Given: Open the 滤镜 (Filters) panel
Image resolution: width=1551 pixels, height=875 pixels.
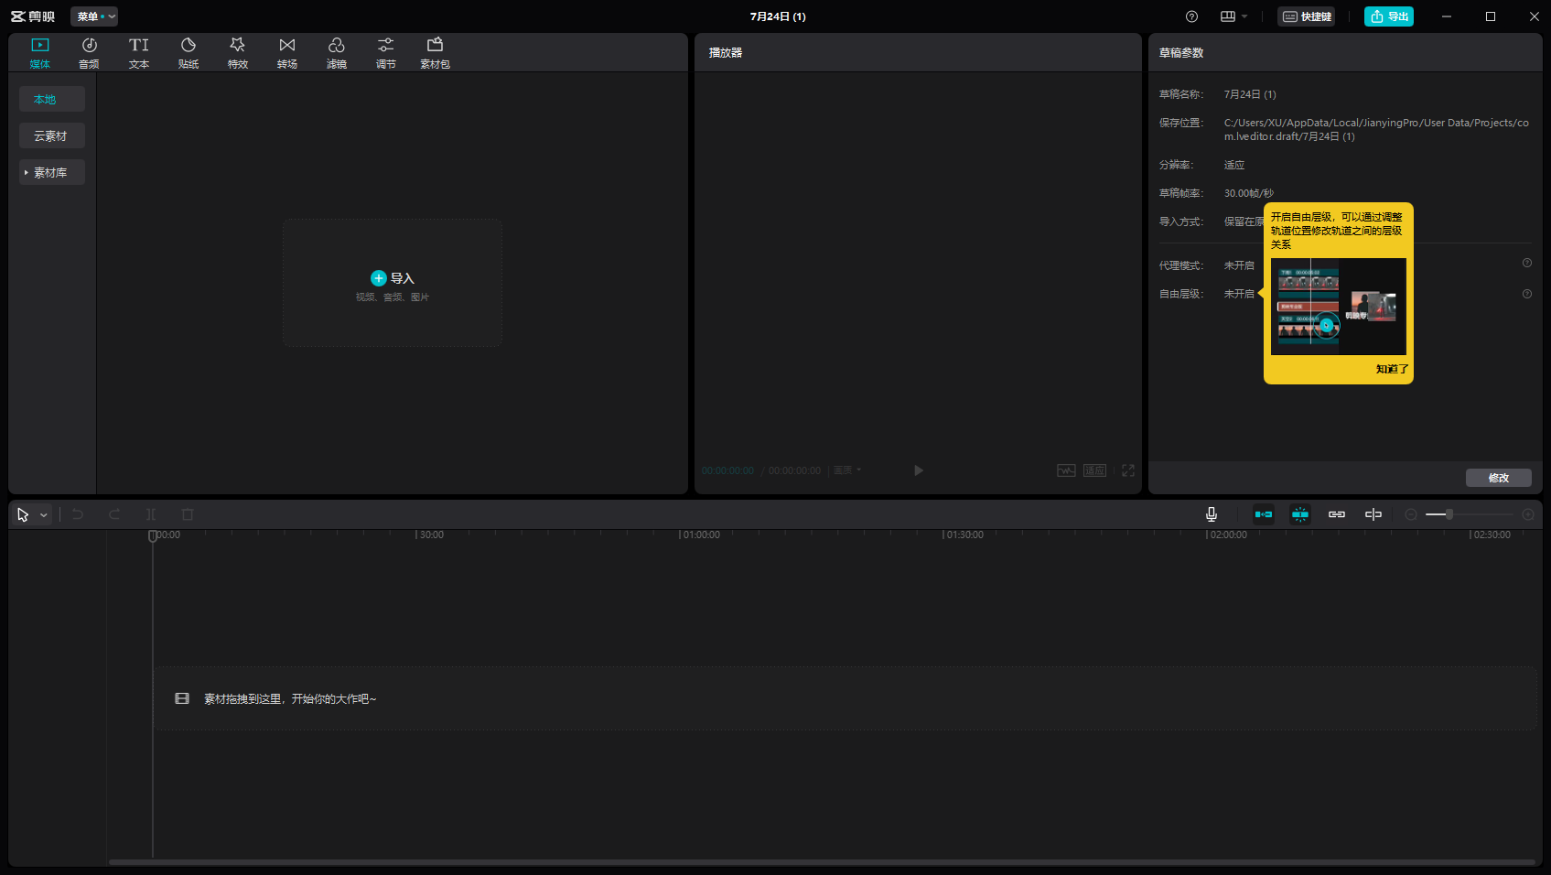Looking at the screenshot, I should tap(337, 52).
